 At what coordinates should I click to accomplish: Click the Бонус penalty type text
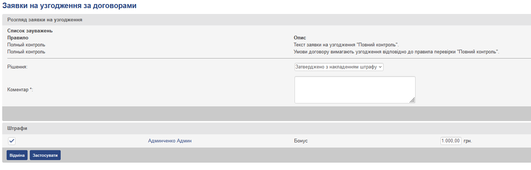click(301, 141)
